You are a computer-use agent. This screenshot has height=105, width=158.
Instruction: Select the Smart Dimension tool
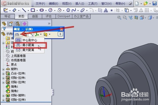14,10
